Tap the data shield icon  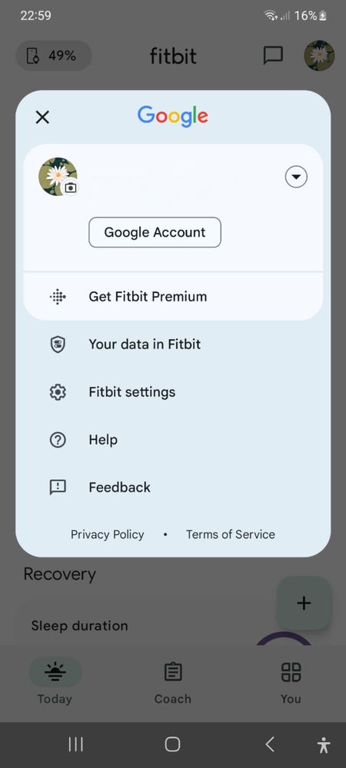click(58, 344)
